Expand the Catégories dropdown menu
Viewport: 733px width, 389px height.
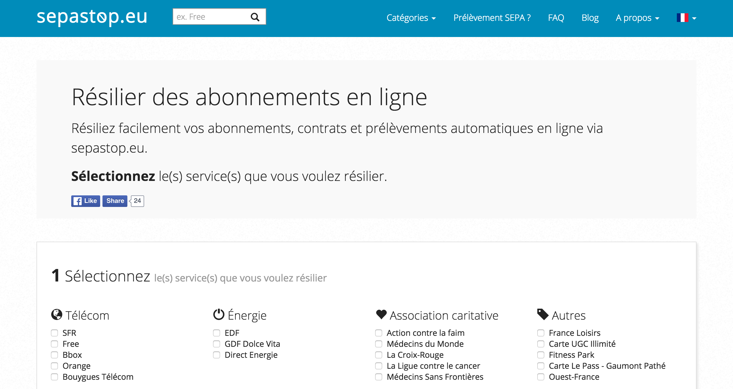tap(411, 18)
